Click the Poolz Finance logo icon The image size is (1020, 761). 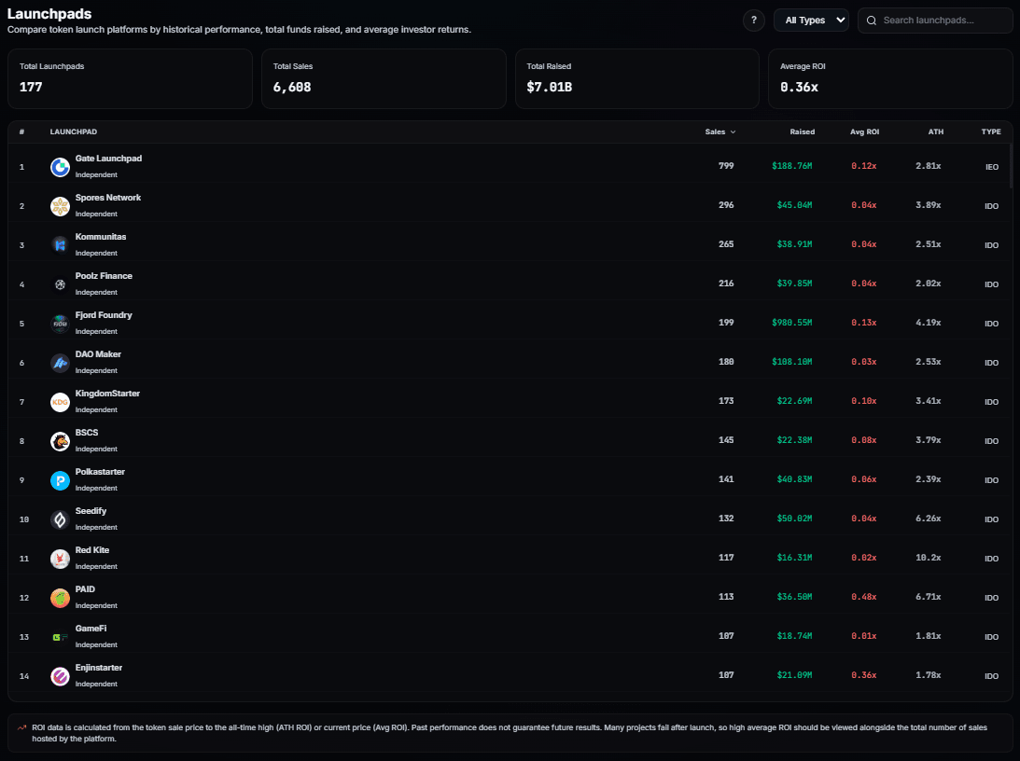(60, 284)
